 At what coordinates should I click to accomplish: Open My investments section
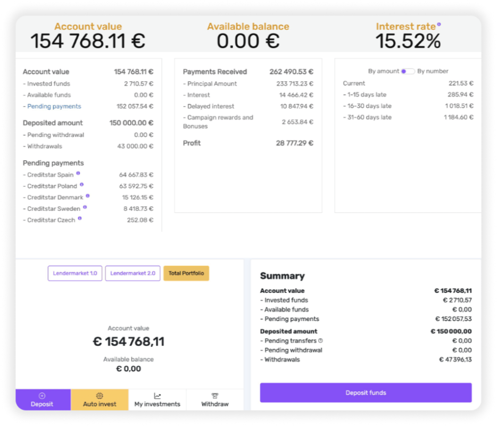pos(157,400)
